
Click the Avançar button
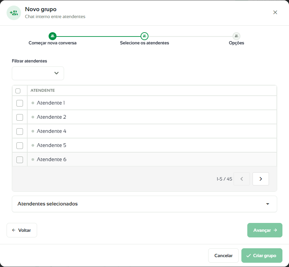pos(265,230)
